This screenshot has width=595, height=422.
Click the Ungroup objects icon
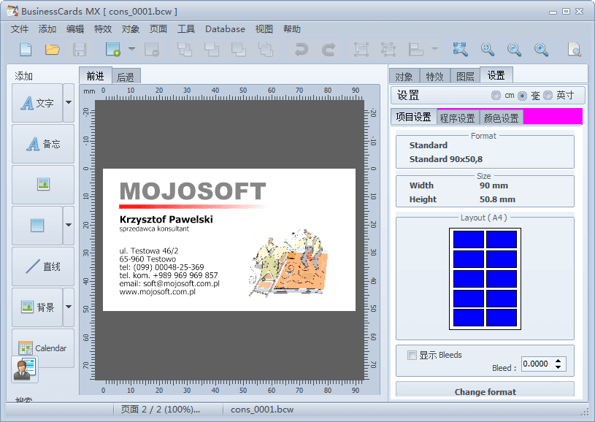388,50
